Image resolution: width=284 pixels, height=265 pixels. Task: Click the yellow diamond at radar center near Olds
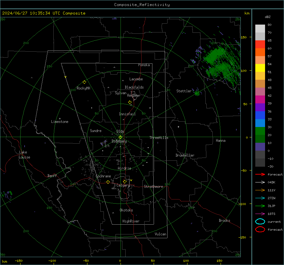pyautogui.click(x=120, y=137)
